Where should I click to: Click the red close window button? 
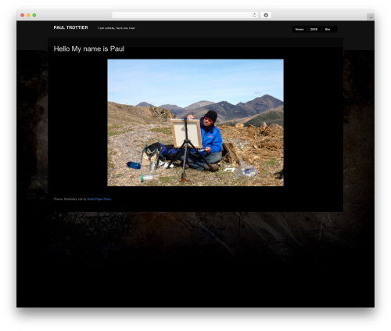click(x=23, y=15)
